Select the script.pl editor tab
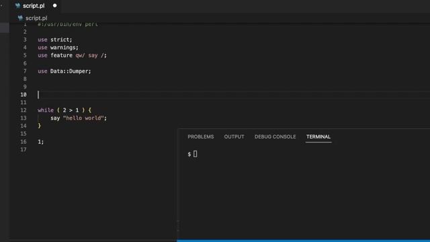 point(36,6)
